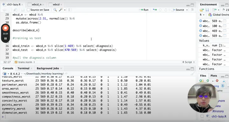Viewport: 229px width, 122px height.
Task: Close the wbcd_n tab
Action: tap(43, 5)
